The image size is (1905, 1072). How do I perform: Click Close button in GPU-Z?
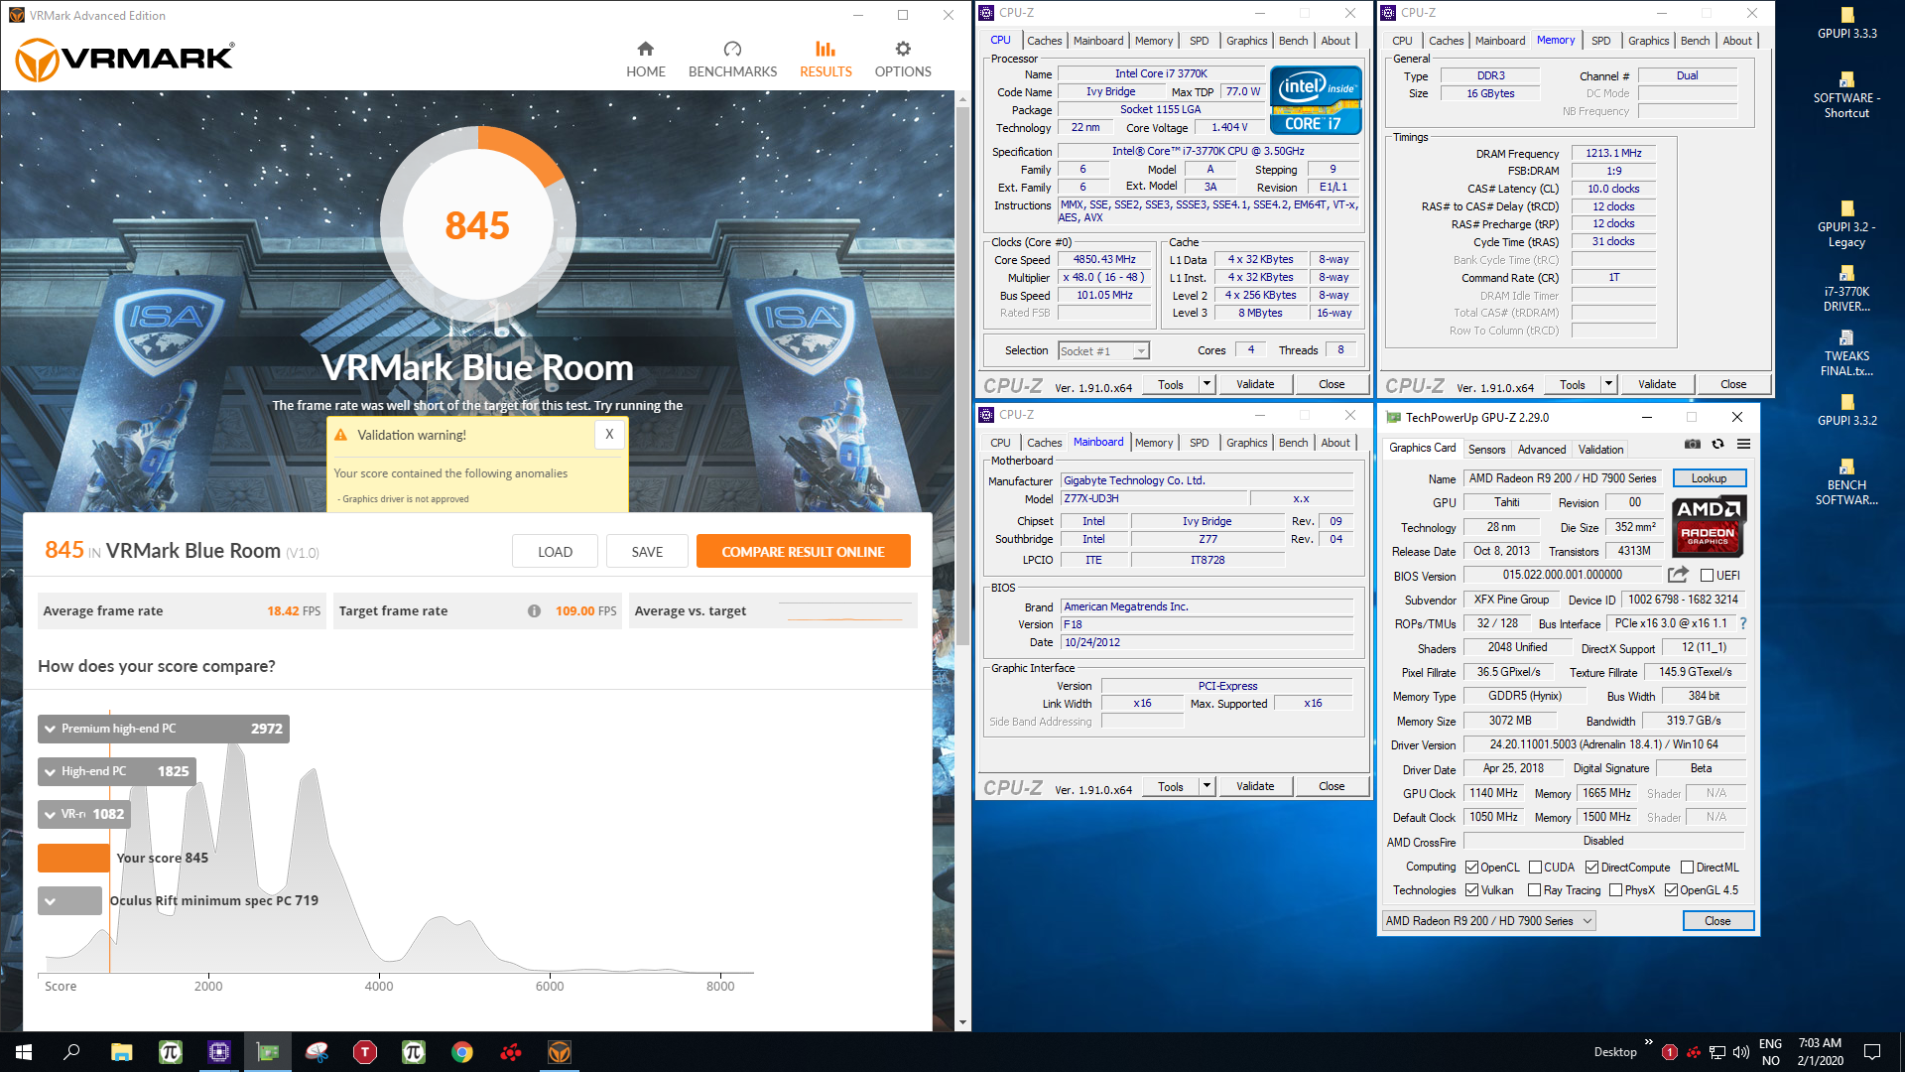[x=1717, y=921]
